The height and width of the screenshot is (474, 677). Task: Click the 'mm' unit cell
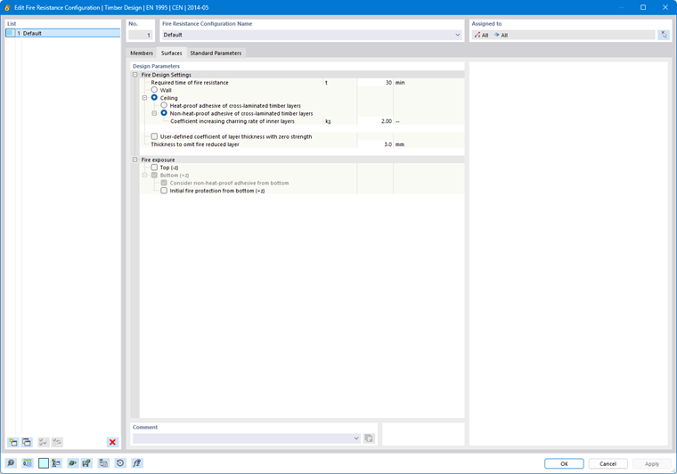[x=400, y=144]
